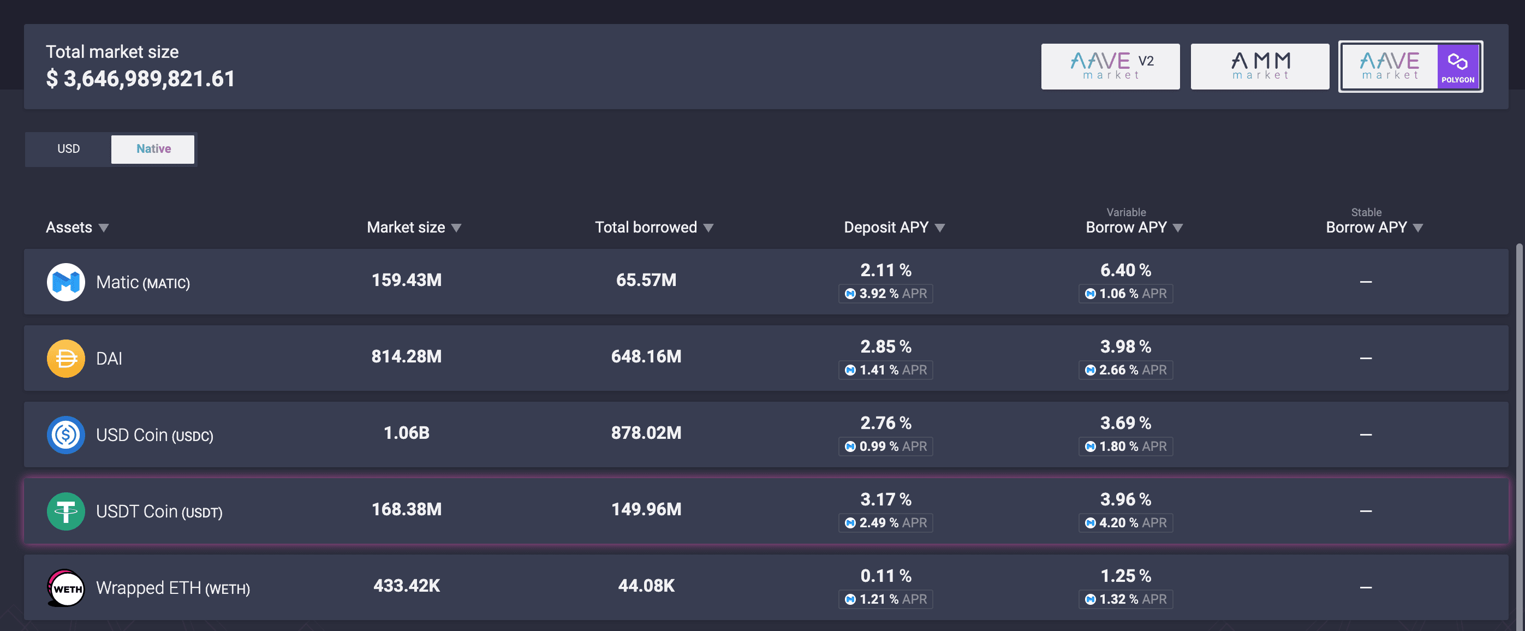
Task: Open the USDT Coin (USDT) row
Action: [766, 511]
